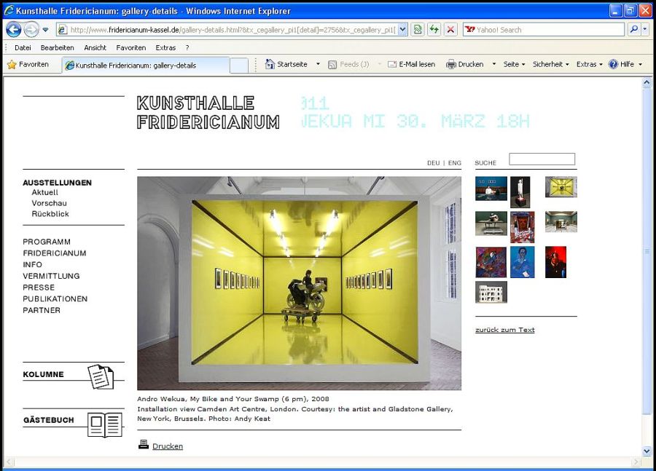Click the compatibility view icon

tap(418, 30)
